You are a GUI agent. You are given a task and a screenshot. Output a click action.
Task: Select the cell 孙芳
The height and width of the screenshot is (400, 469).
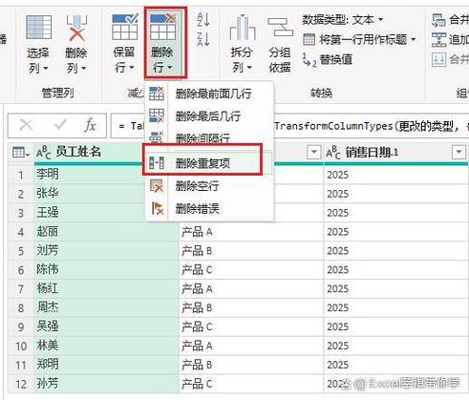coord(48,384)
